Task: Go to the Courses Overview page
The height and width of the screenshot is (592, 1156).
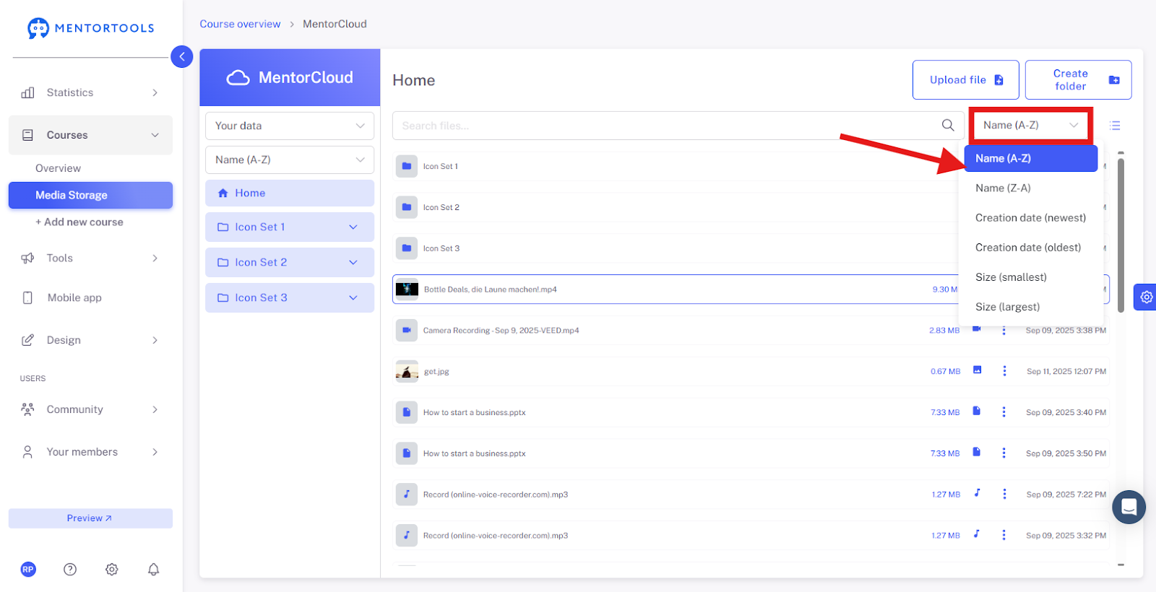Action: coord(58,168)
